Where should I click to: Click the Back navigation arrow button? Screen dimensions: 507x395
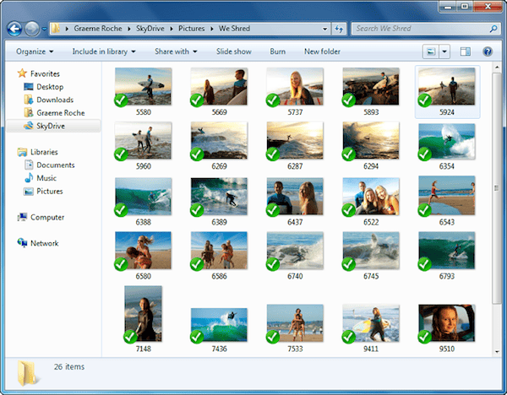[x=14, y=29]
